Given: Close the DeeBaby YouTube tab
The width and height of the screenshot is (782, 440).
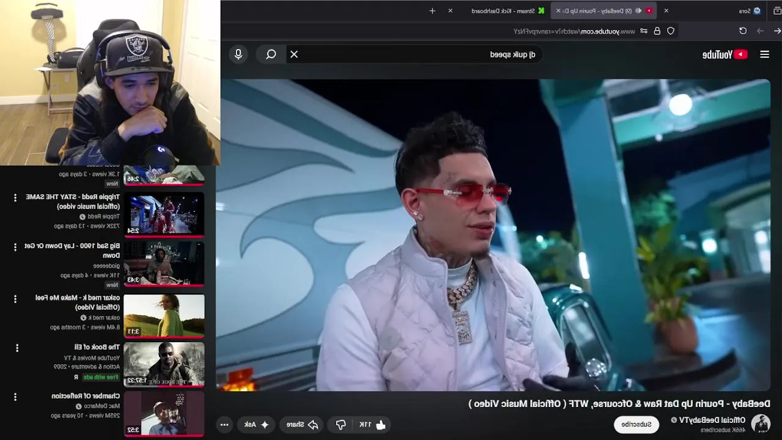Looking at the screenshot, I should 558,10.
